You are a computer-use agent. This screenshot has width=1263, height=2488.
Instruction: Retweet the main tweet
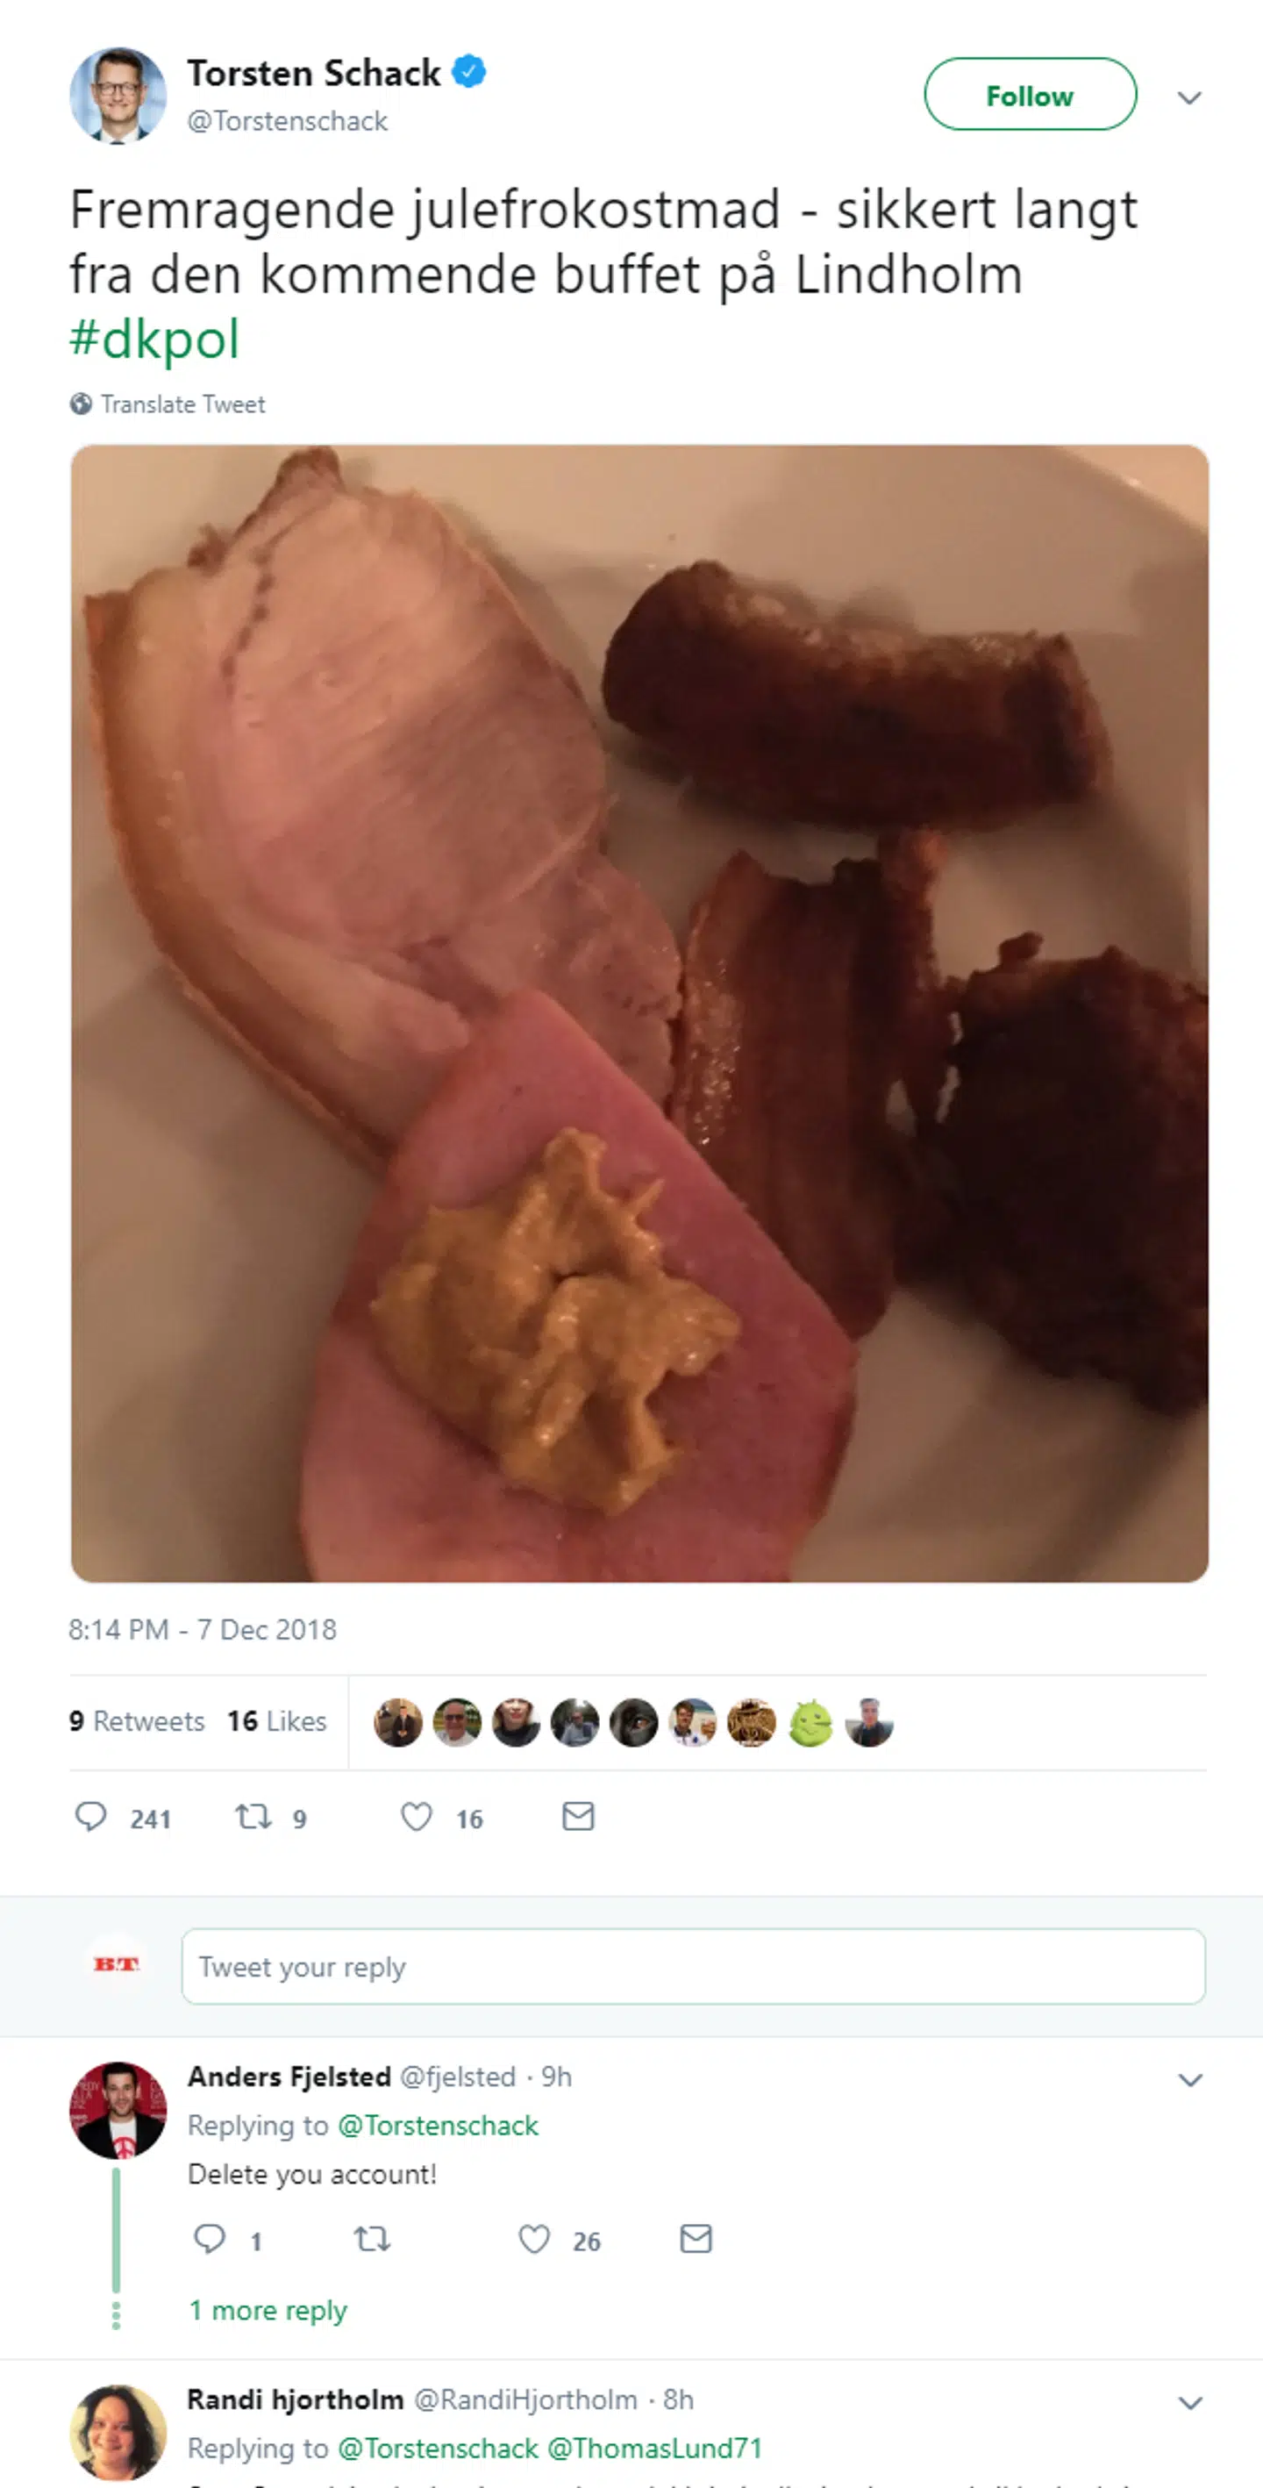pos(254,1817)
